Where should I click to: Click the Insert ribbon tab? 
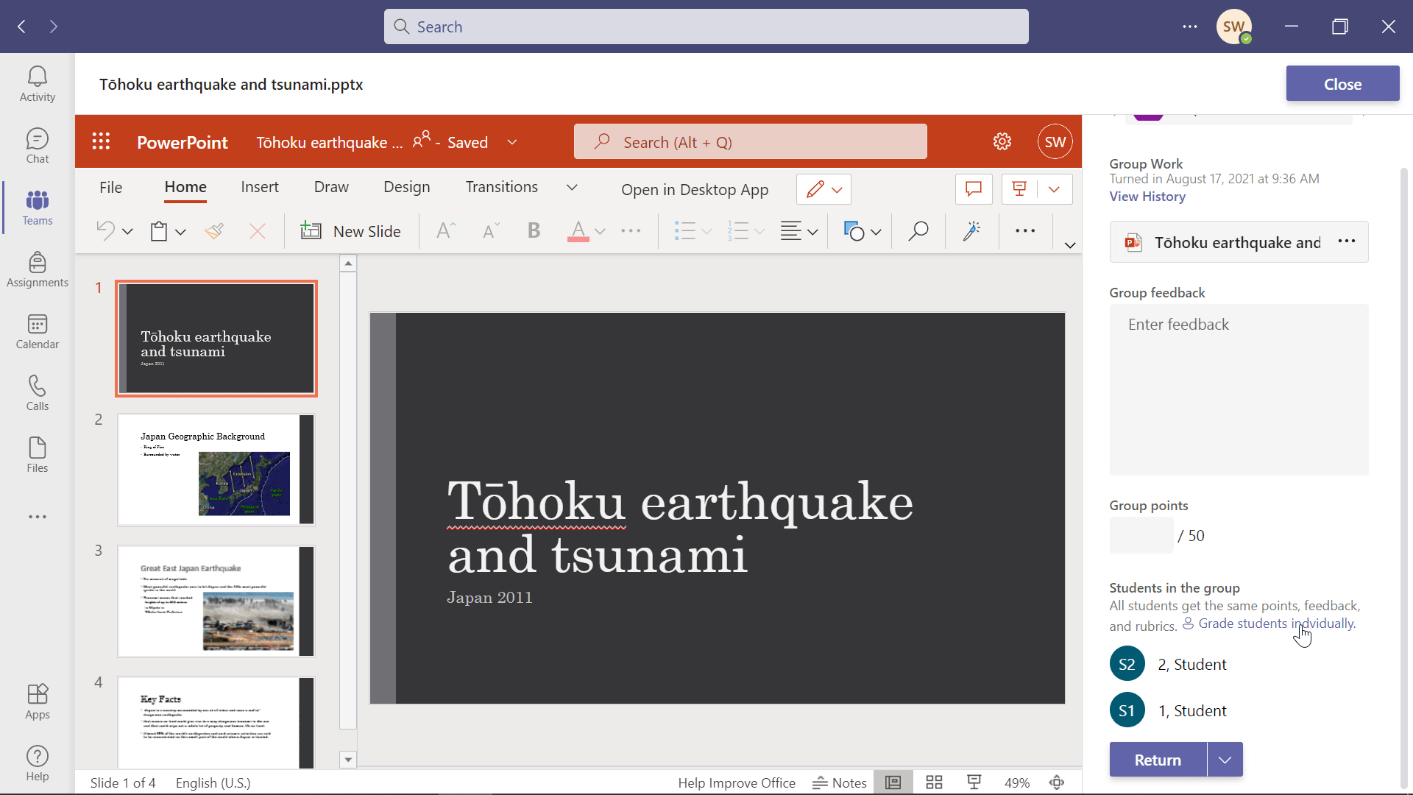tap(260, 186)
